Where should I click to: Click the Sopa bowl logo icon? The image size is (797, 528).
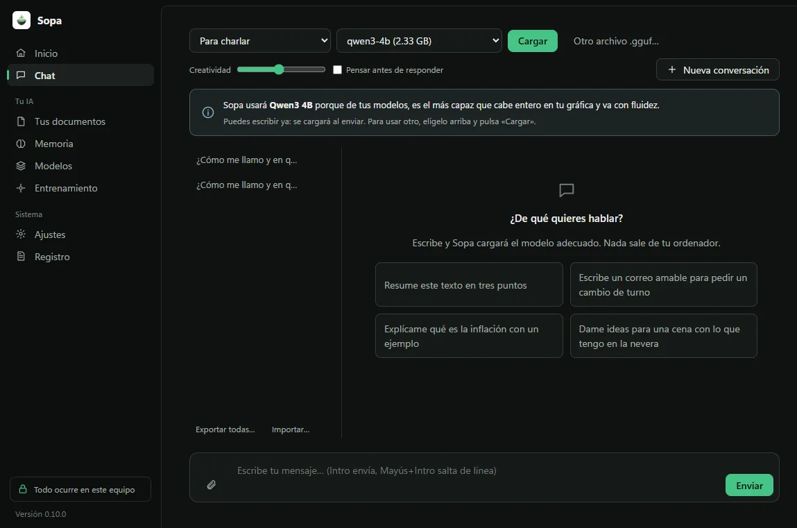pos(22,20)
